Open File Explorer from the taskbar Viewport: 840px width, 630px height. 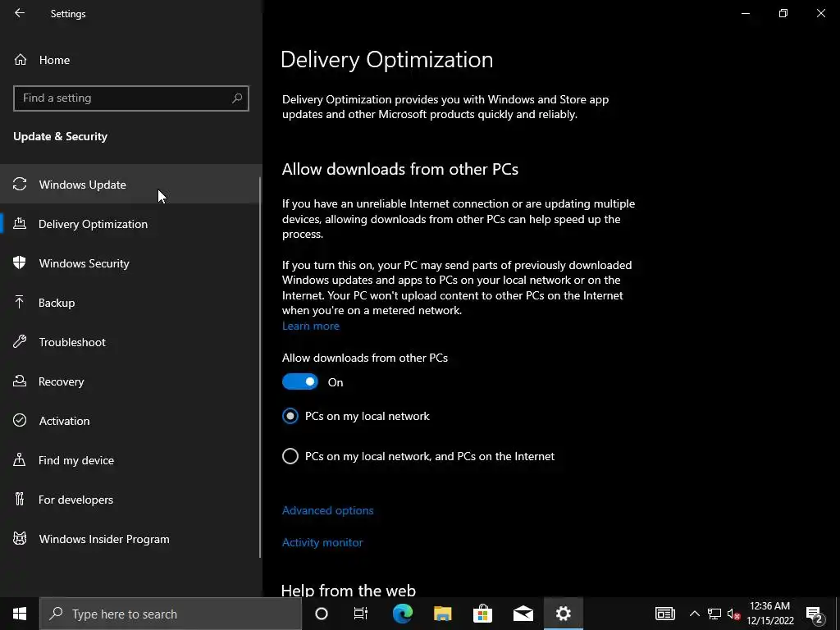tap(442, 614)
